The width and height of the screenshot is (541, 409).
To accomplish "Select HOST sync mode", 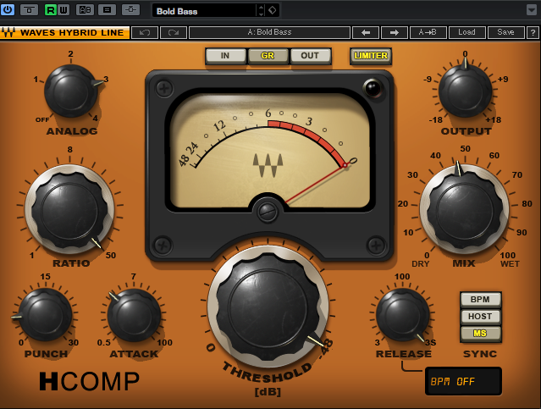I will (x=480, y=317).
